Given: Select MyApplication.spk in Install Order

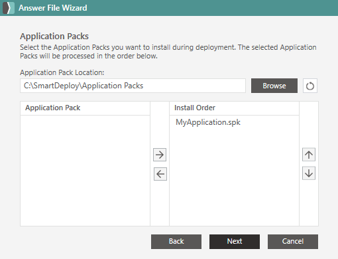Looking at the screenshot, I should tap(208, 122).
